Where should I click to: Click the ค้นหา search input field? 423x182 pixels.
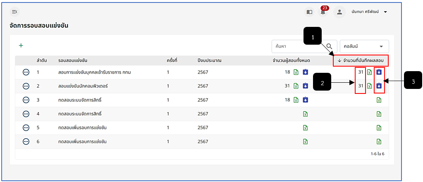point(299,46)
